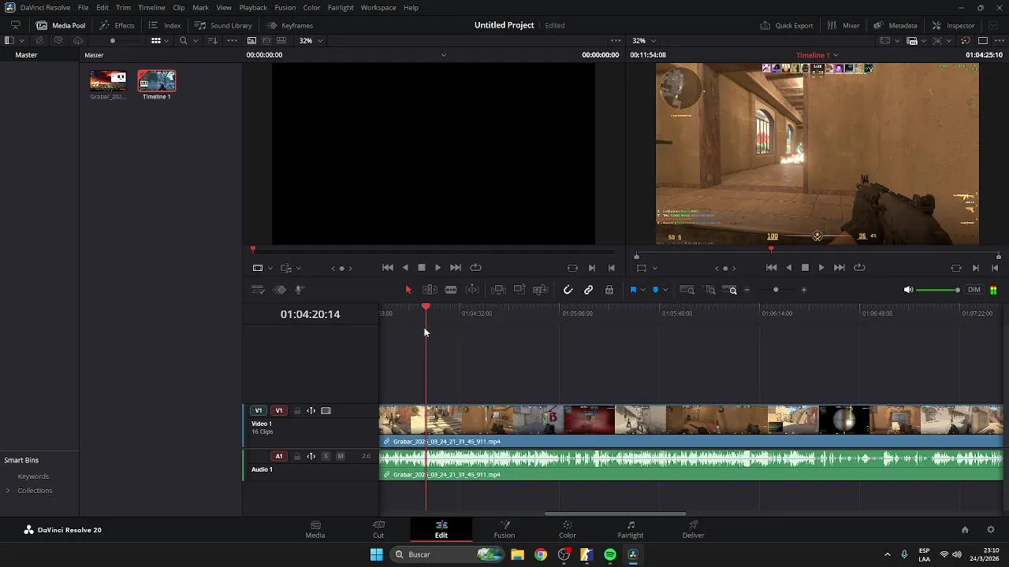The width and height of the screenshot is (1009, 567).
Task: Lock the Video 1 track
Action: (x=297, y=411)
